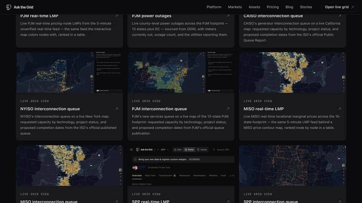Click the highlighted yellow toolbar icon on PJM map
The height and width of the screenshot is (203, 362).
click(203, 76)
